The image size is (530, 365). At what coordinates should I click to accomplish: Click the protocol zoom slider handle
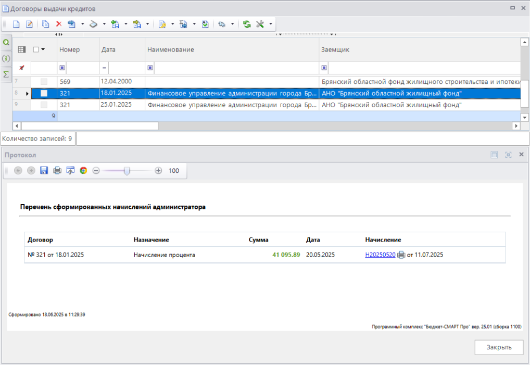[x=127, y=171]
